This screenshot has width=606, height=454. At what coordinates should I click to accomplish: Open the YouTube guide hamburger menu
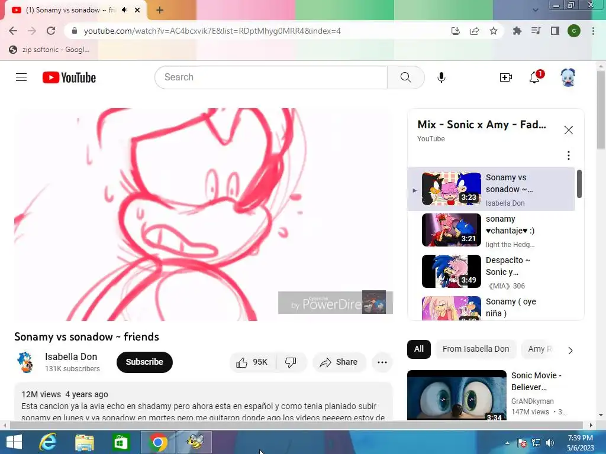tap(21, 77)
